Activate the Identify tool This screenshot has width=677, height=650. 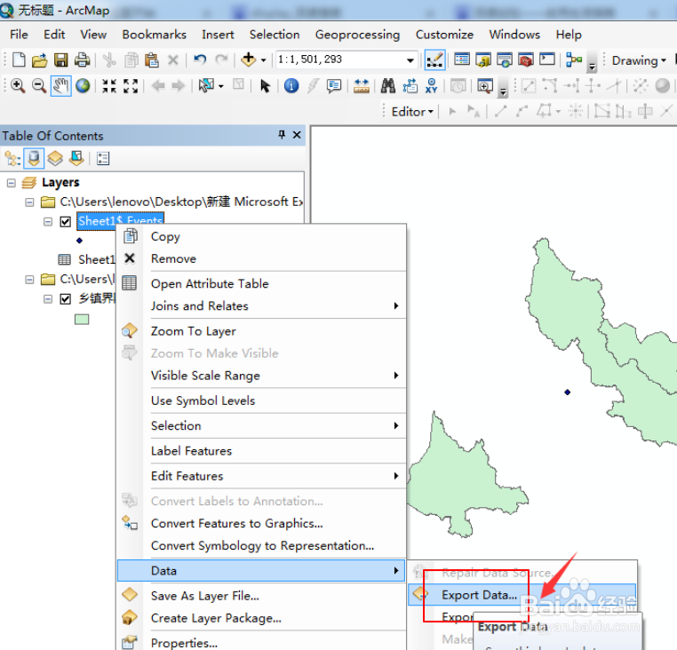[x=291, y=85]
